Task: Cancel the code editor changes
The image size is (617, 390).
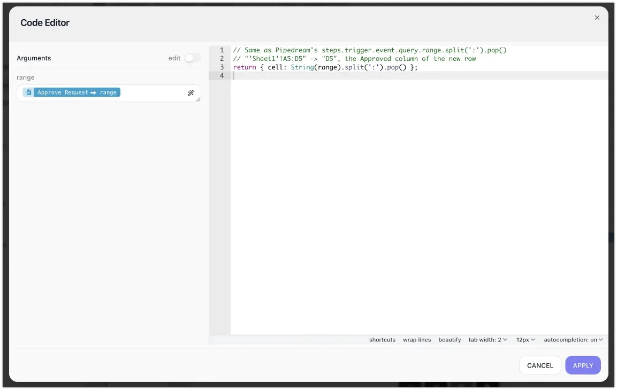Action: point(540,365)
